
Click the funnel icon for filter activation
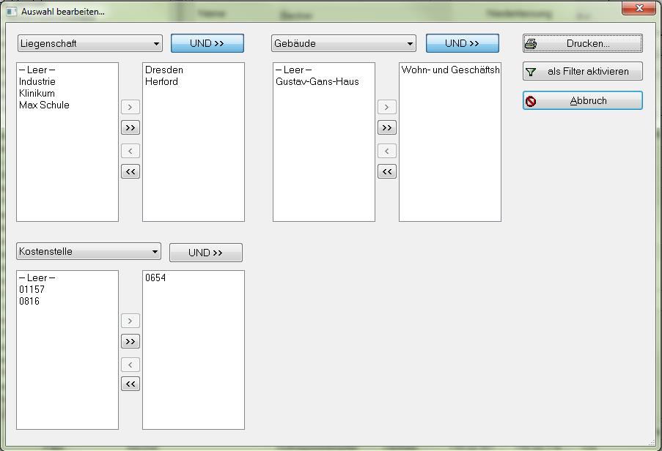click(x=531, y=72)
